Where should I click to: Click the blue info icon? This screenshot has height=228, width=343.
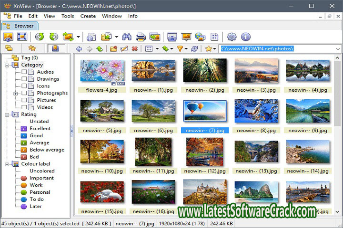[245, 37]
